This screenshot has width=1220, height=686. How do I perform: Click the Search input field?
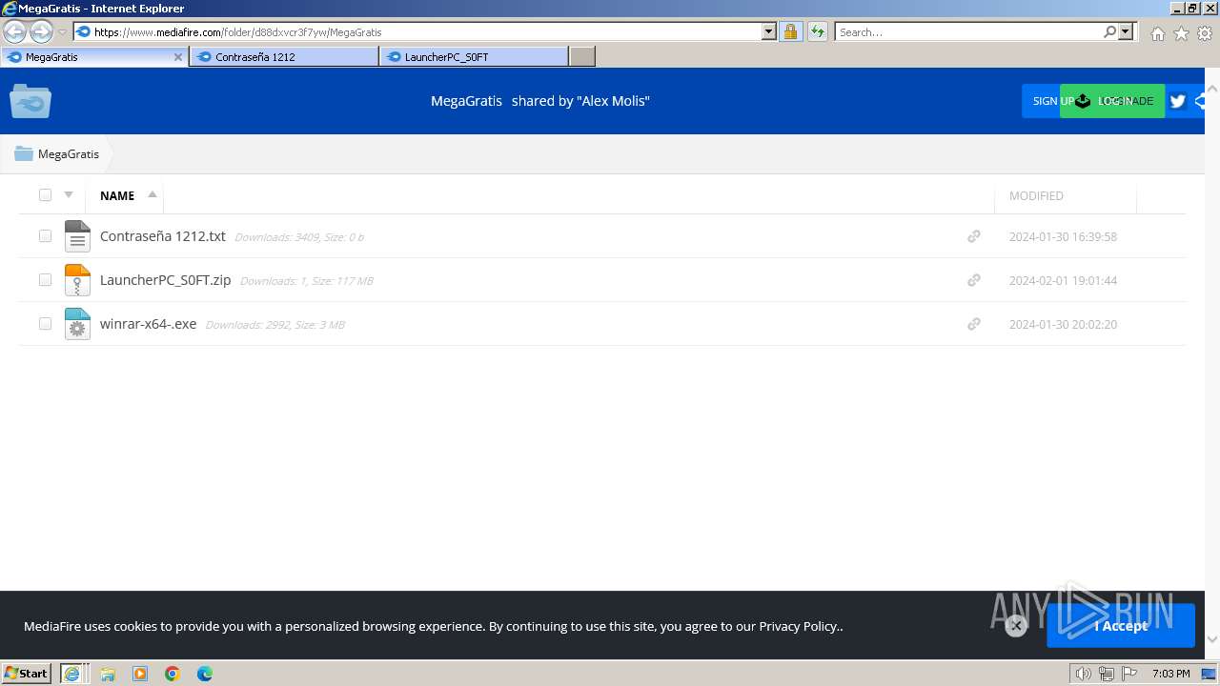point(967,31)
